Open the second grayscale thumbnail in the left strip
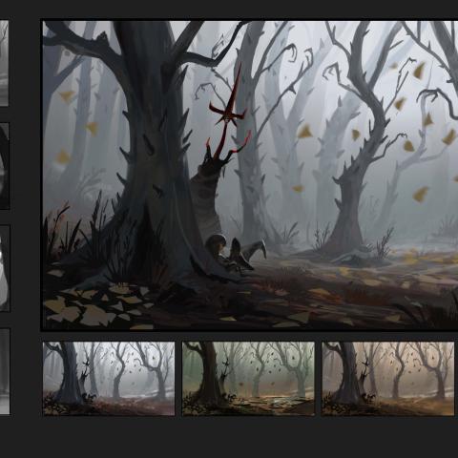Screen dimensions: 458x458 (x=5, y=166)
